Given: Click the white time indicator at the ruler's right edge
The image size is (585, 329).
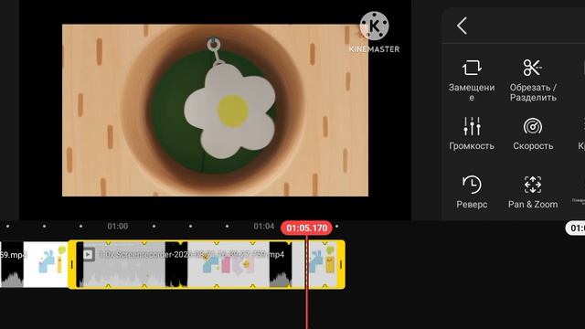Looking at the screenshot, I should tap(575, 228).
